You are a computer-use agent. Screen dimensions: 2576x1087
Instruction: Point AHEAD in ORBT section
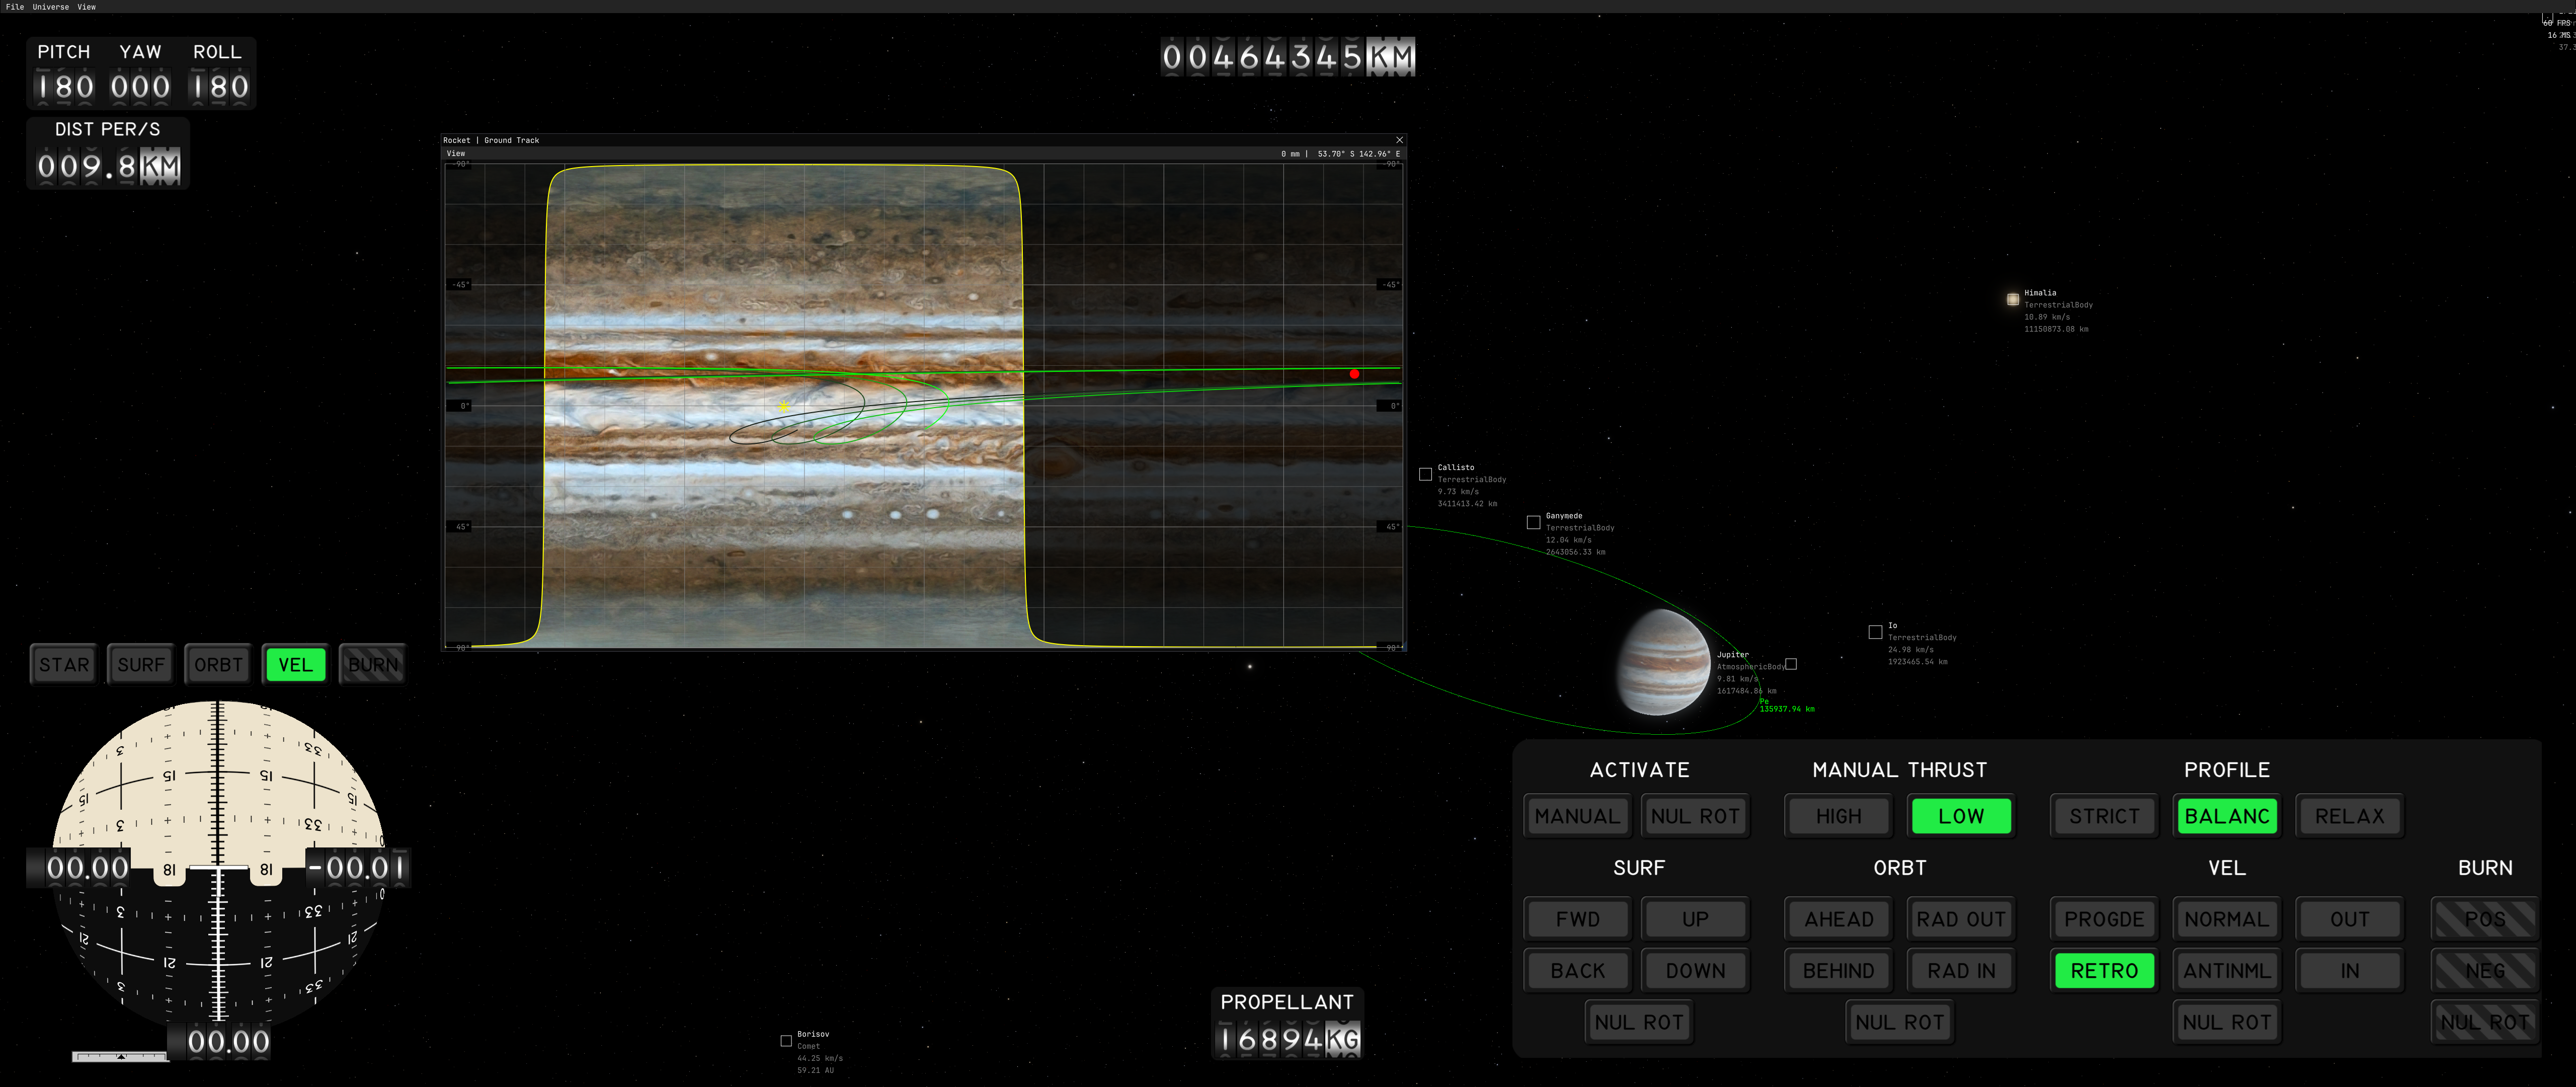coord(1839,919)
